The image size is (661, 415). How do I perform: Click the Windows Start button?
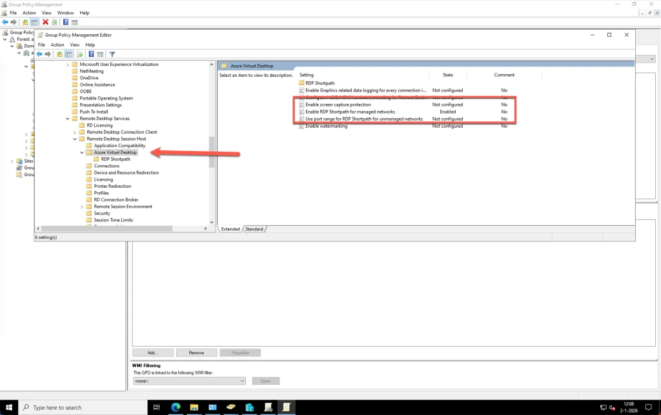[x=9, y=407]
